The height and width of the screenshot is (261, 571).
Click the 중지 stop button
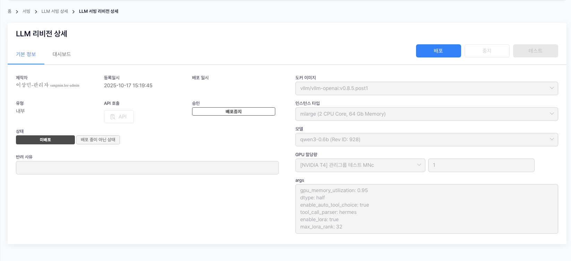[x=487, y=51]
